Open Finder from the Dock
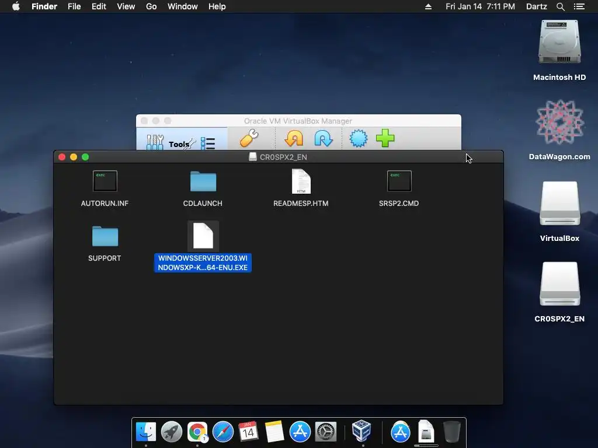The image size is (598, 448). pyautogui.click(x=146, y=432)
